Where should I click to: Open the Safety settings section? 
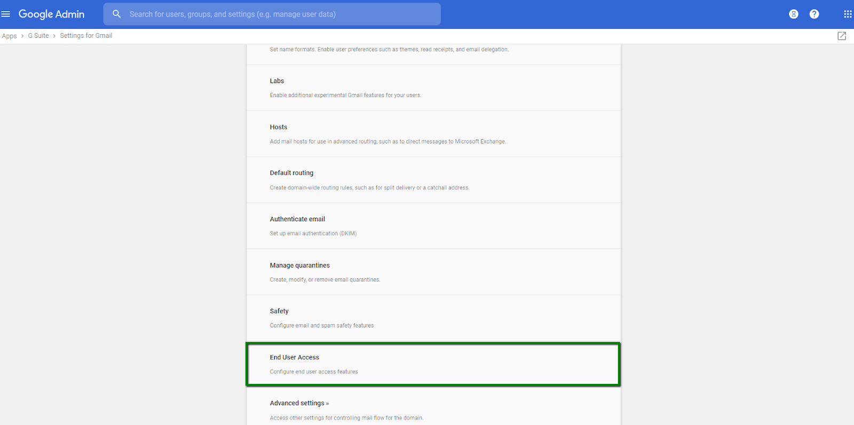[x=433, y=318]
